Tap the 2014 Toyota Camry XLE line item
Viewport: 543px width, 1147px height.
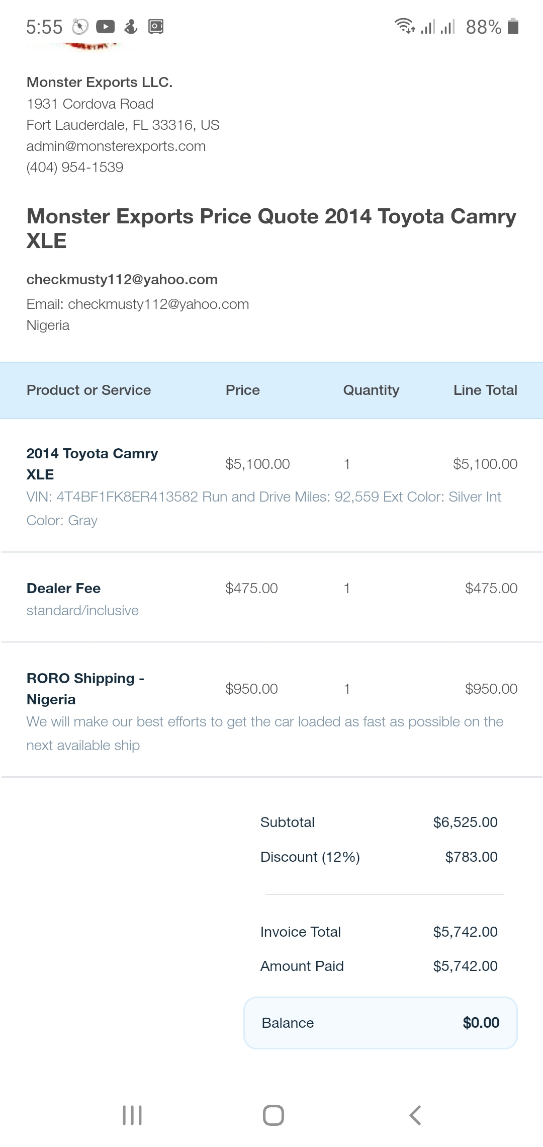tap(271, 485)
